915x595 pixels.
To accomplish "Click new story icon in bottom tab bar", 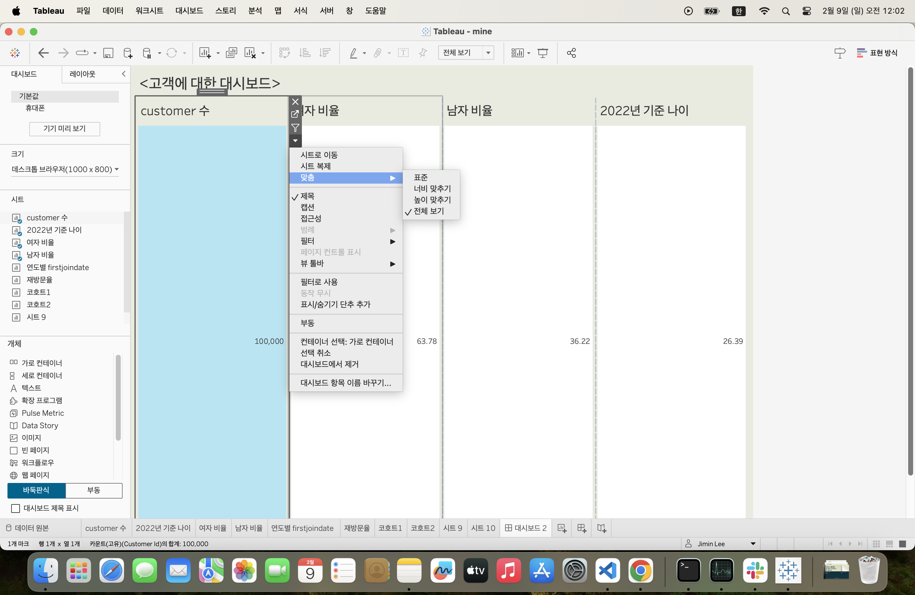I will [602, 528].
